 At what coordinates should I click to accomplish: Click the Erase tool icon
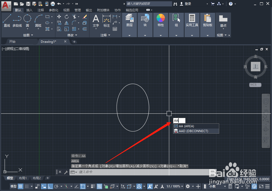click(85, 17)
